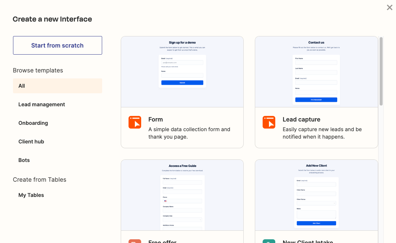The image size is (396, 243).
Task: Click the orange Lead capture template icon
Action: coord(269,122)
